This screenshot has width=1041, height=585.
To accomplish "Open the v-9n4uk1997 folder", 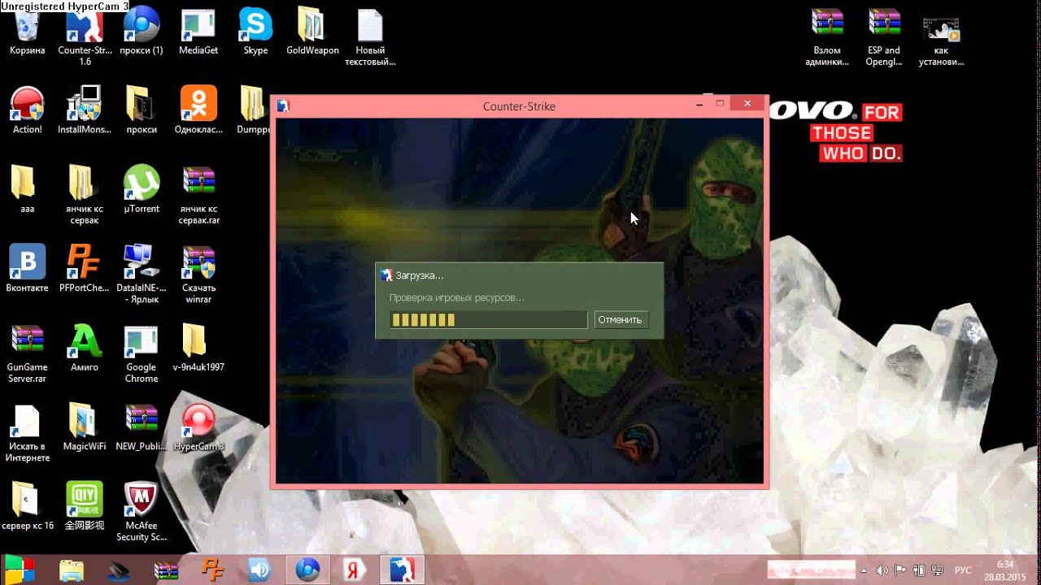I will coord(198,348).
